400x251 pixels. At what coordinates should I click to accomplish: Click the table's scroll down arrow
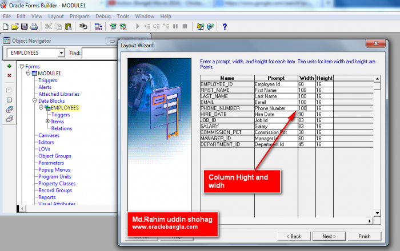coord(377,213)
